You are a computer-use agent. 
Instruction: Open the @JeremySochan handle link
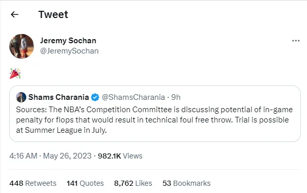pyautogui.click(x=70, y=51)
